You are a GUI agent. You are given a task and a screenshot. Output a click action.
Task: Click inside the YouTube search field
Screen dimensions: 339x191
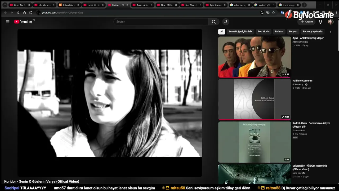tap(161, 22)
